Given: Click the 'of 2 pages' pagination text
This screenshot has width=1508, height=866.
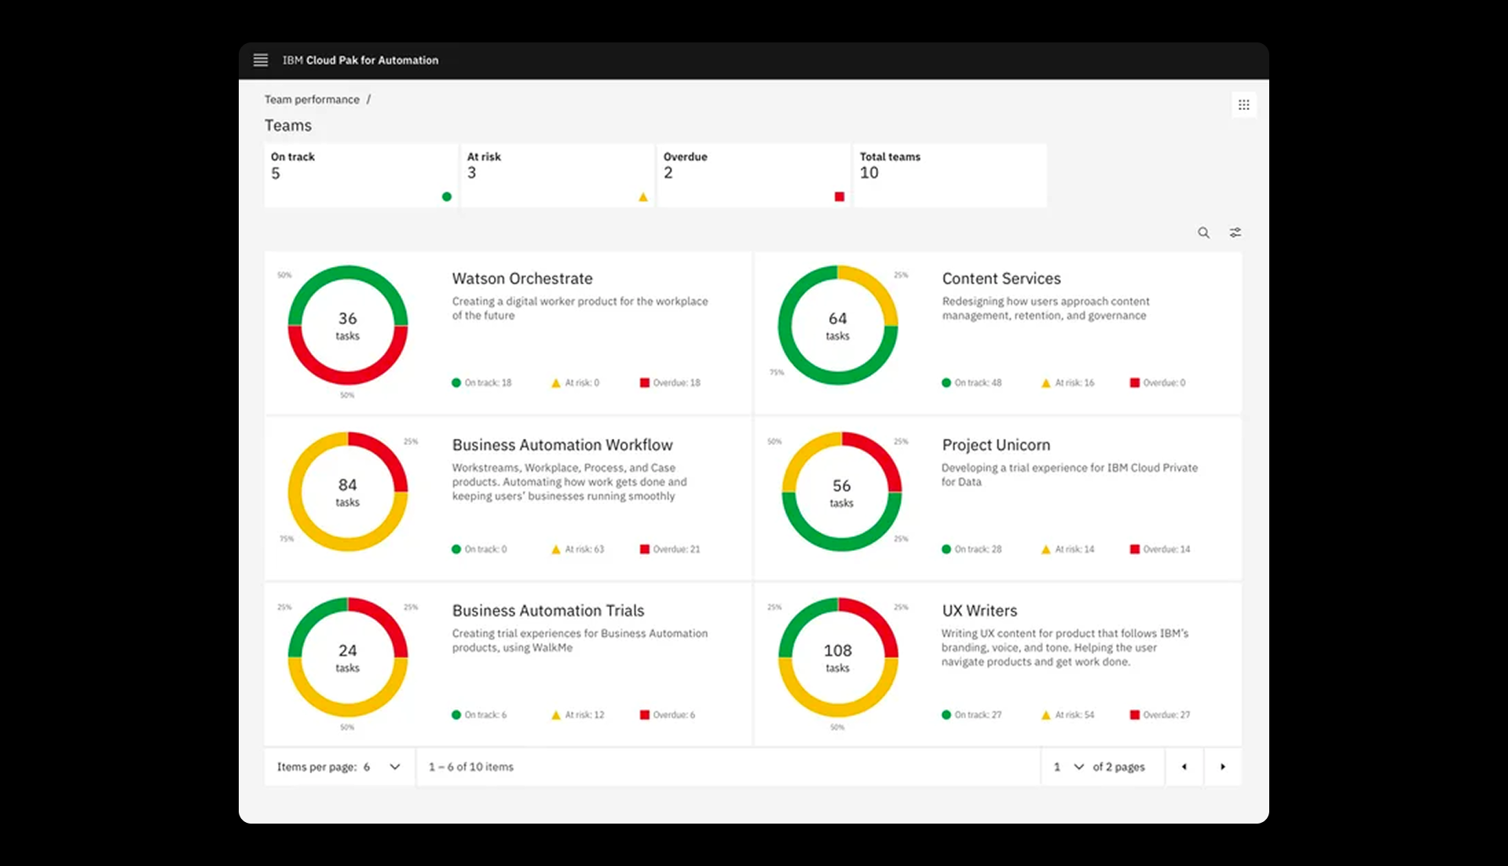Looking at the screenshot, I should click(x=1118, y=767).
